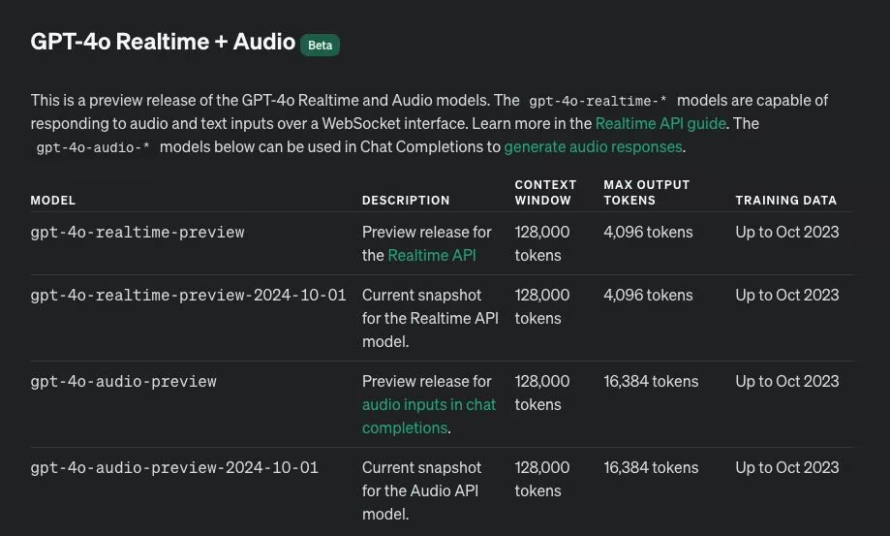
Task: Select the gpt-4o-realtime-preview-2024-10-01 model name
Action: coord(189,296)
